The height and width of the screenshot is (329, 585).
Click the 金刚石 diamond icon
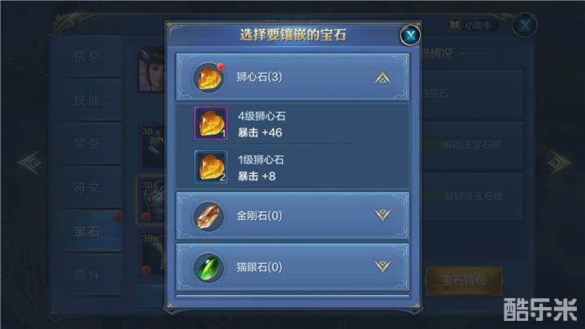pyautogui.click(x=209, y=215)
